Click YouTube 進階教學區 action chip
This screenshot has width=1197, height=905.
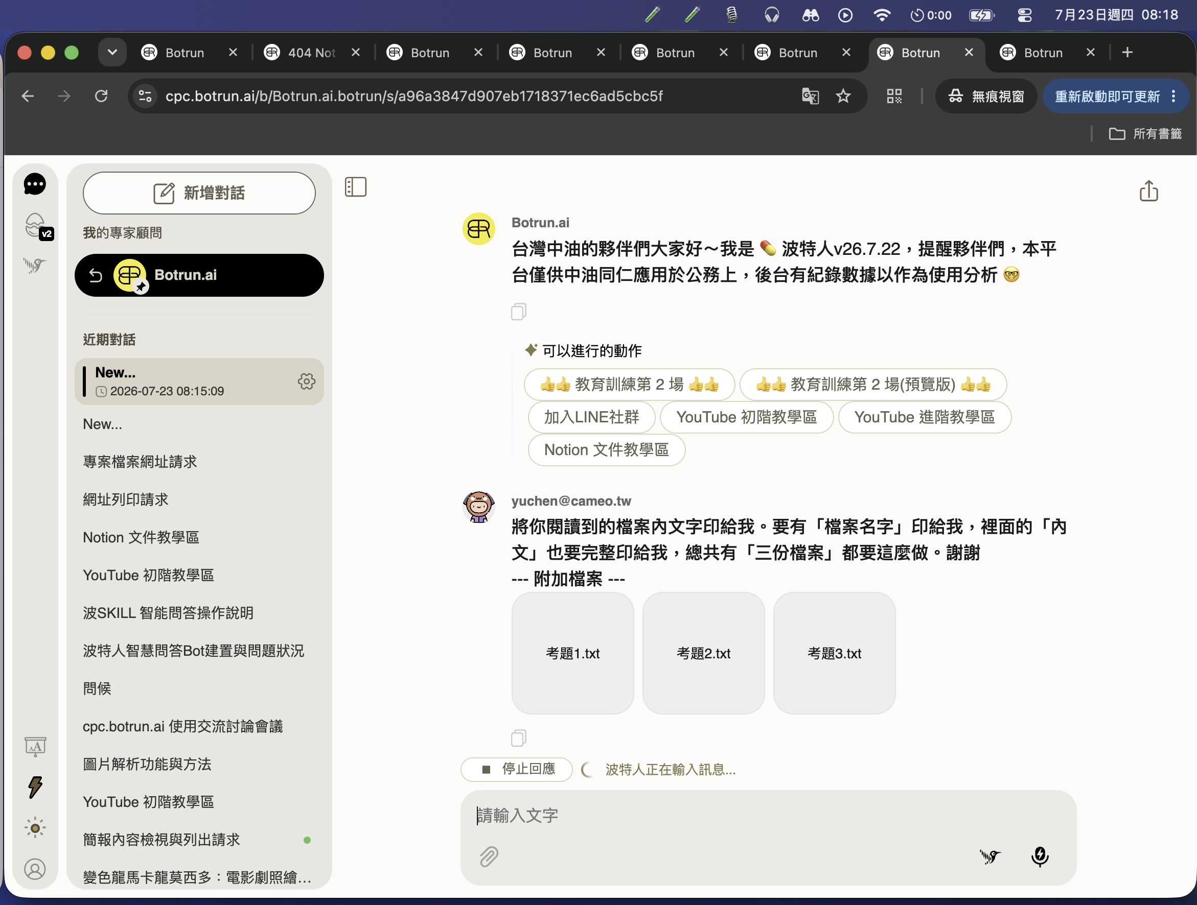point(924,417)
